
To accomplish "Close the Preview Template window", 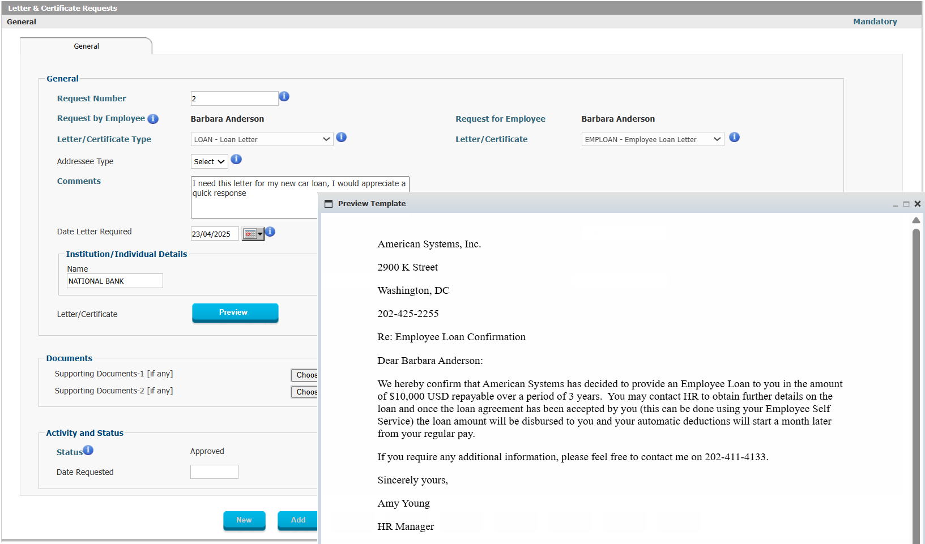I will (x=918, y=204).
